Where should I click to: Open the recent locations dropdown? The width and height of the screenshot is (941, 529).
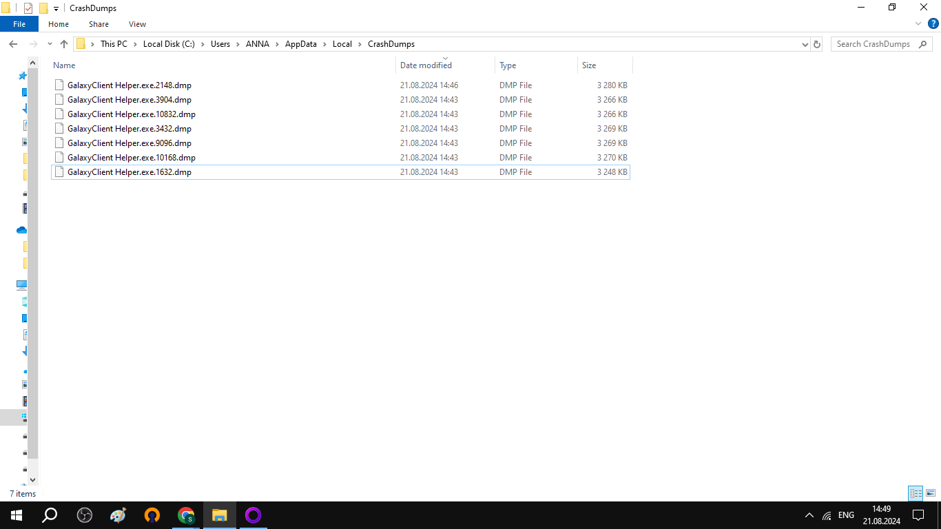pos(50,44)
